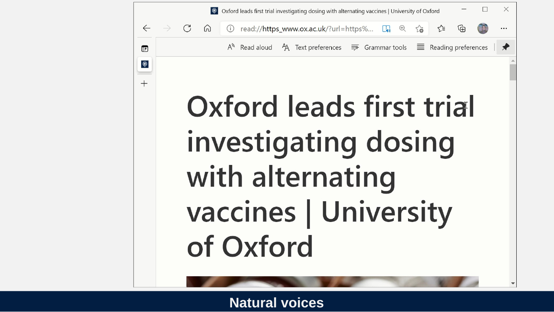Image resolution: width=554 pixels, height=312 pixels.
Task: Close the browser window
Action: point(506,9)
